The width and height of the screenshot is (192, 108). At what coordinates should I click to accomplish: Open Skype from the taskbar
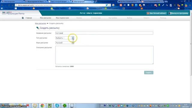pos(57,106)
